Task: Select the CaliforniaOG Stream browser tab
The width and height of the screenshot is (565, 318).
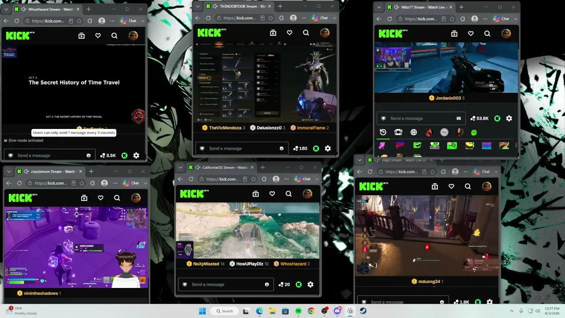Action: (221, 167)
